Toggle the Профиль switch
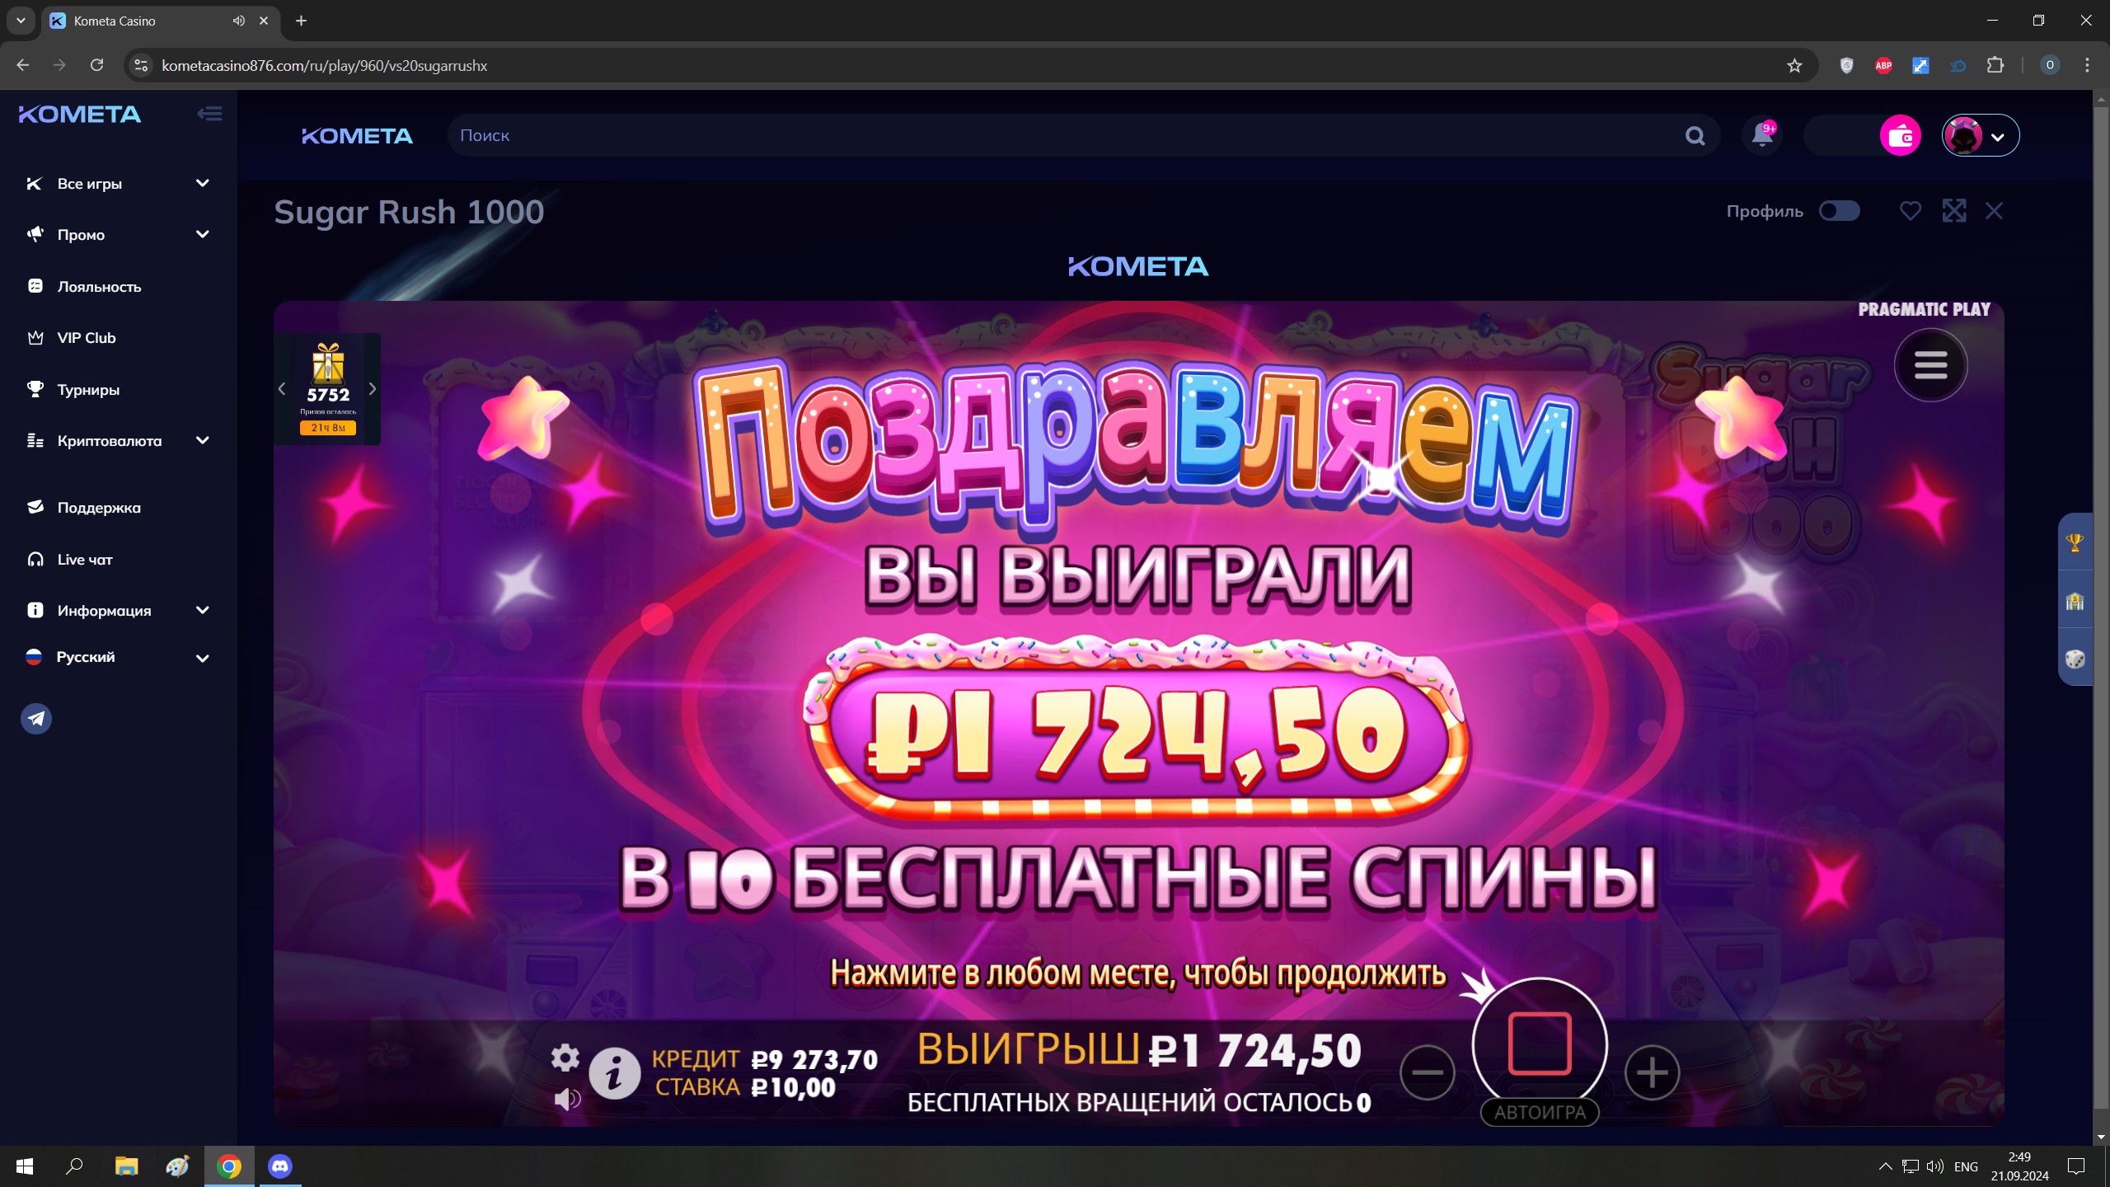This screenshot has width=2110, height=1187. pos(1839,211)
